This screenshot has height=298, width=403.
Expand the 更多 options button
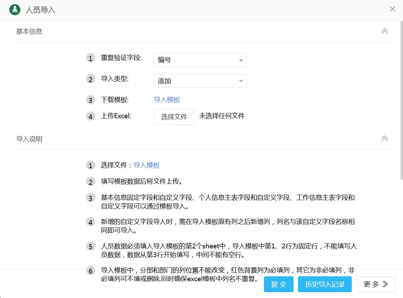pyautogui.click(x=376, y=284)
